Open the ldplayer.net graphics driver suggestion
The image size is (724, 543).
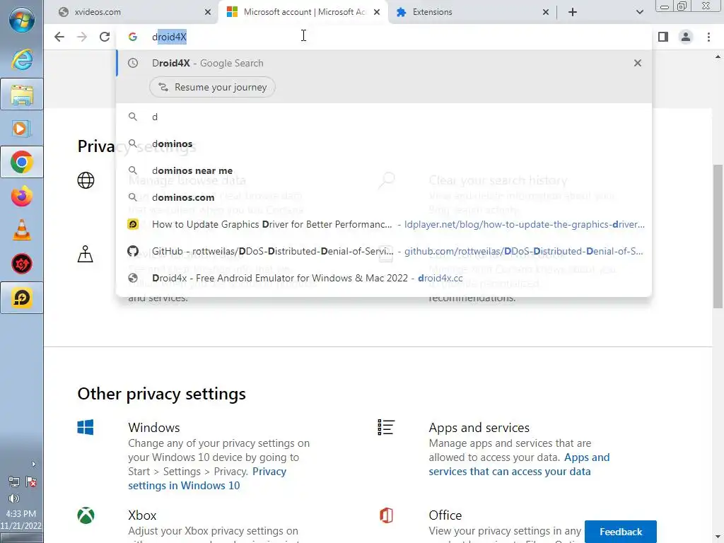(x=384, y=224)
